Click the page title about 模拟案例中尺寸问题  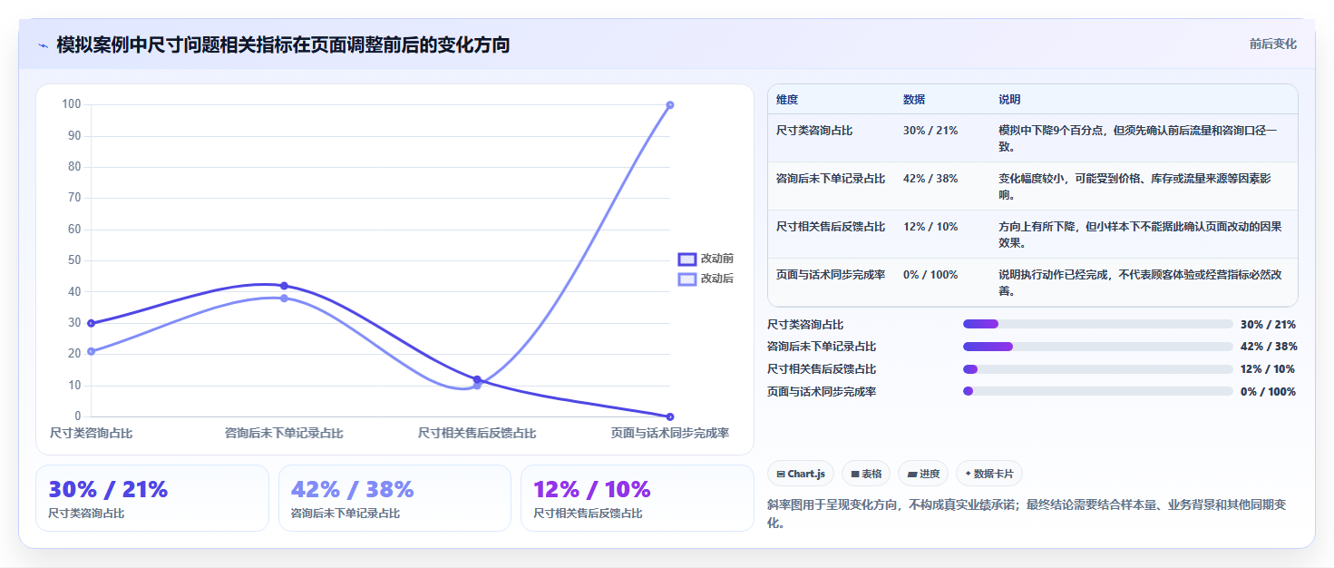click(283, 44)
